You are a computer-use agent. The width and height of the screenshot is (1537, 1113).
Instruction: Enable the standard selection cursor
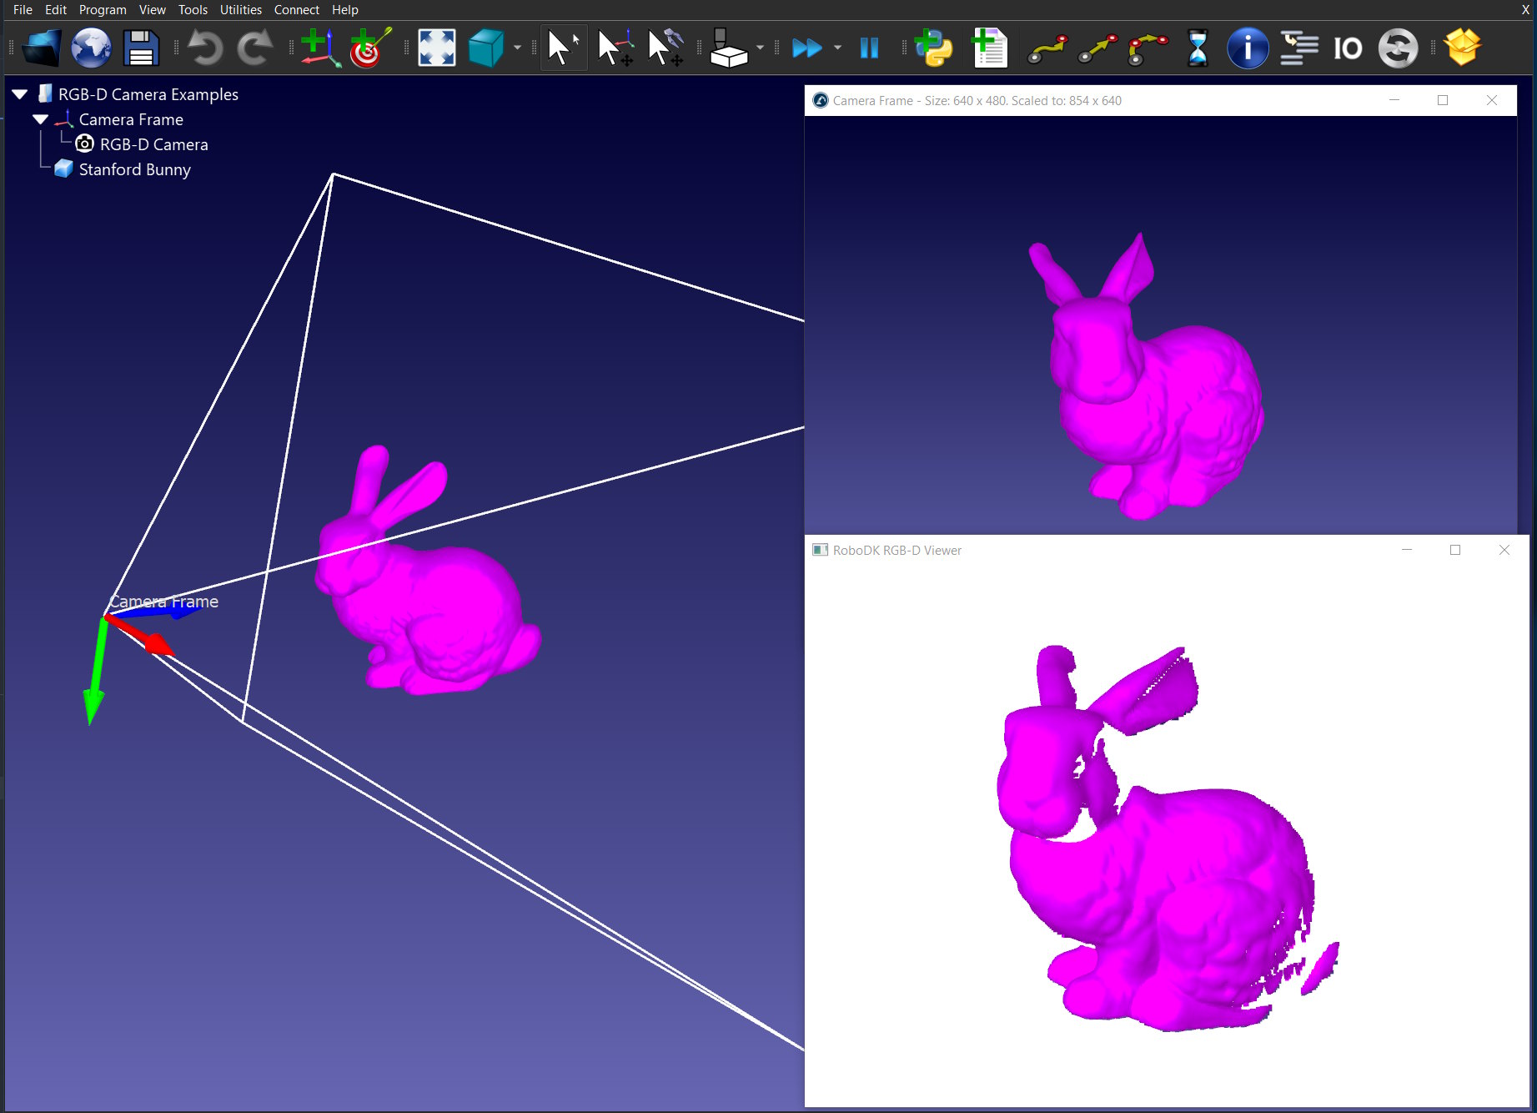563,48
